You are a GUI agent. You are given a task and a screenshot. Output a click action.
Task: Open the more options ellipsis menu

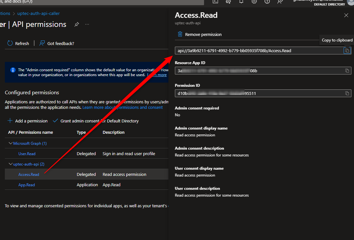[x=87, y=25]
